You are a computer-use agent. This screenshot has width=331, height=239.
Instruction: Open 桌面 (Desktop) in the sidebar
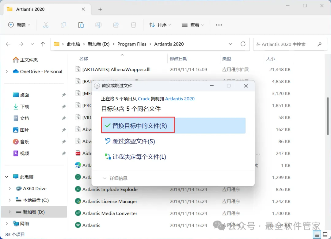(x=24, y=95)
